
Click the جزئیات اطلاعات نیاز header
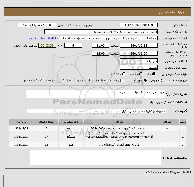[x=172, y=12]
